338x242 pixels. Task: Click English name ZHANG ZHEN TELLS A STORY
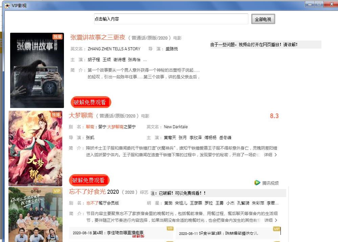pos(114,49)
